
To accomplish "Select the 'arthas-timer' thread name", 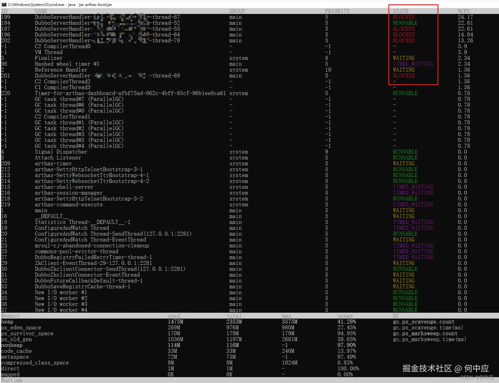I will [53, 163].
